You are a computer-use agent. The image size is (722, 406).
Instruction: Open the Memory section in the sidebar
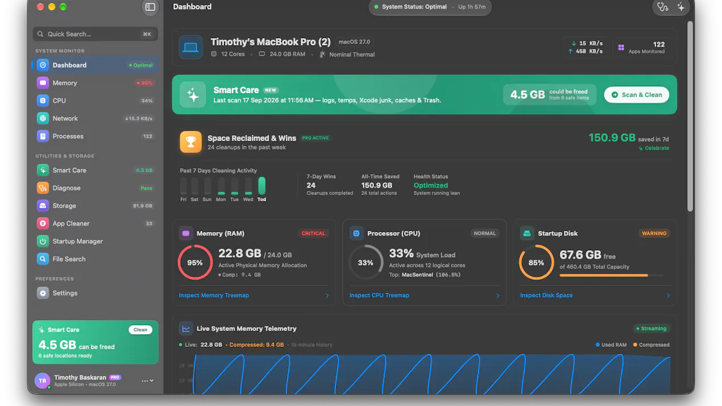coord(95,83)
